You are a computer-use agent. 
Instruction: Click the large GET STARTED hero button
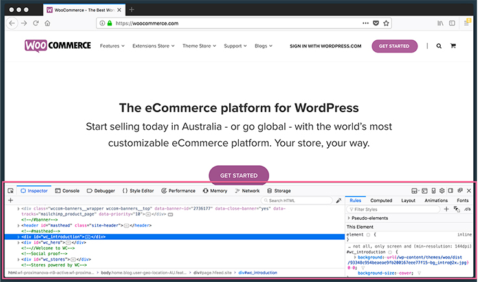239,176
